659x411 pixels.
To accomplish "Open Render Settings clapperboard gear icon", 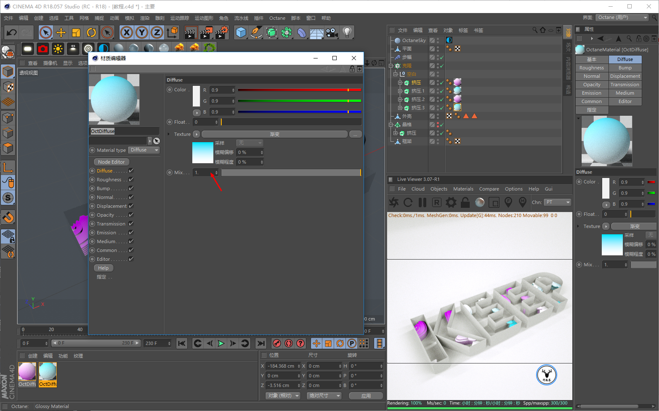I will [222, 32].
